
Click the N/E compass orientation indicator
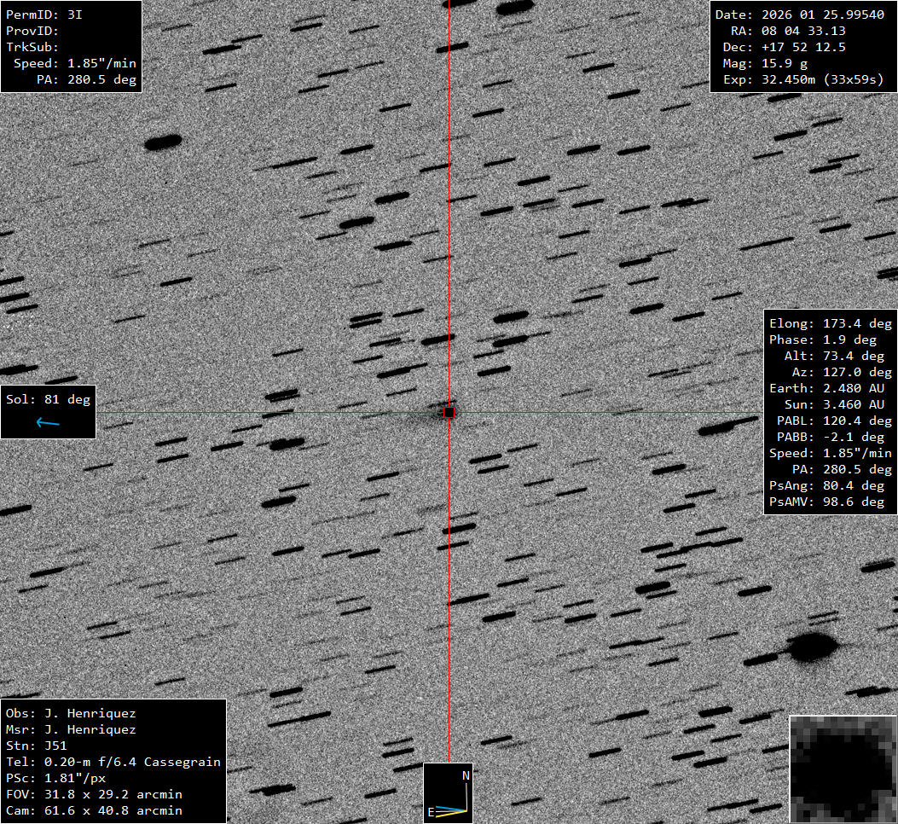pos(449,793)
